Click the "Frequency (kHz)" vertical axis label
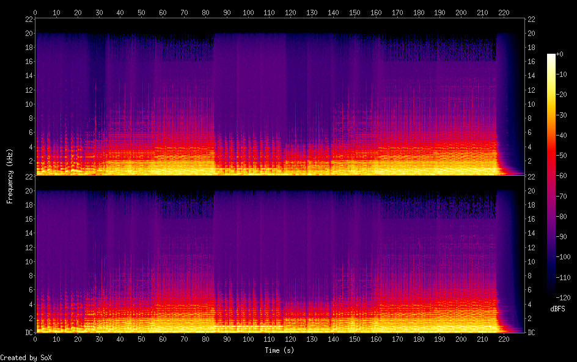This screenshot has width=577, height=362. 10,176
